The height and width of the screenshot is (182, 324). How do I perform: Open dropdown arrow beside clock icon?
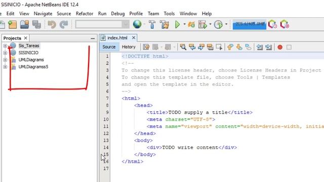click(226, 24)
